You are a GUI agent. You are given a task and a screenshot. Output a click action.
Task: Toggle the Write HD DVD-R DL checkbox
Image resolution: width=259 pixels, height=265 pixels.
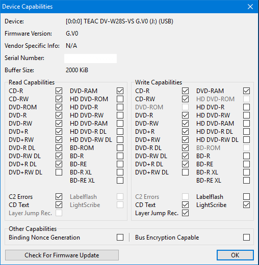pyautogui.click(x=246, y=132)
